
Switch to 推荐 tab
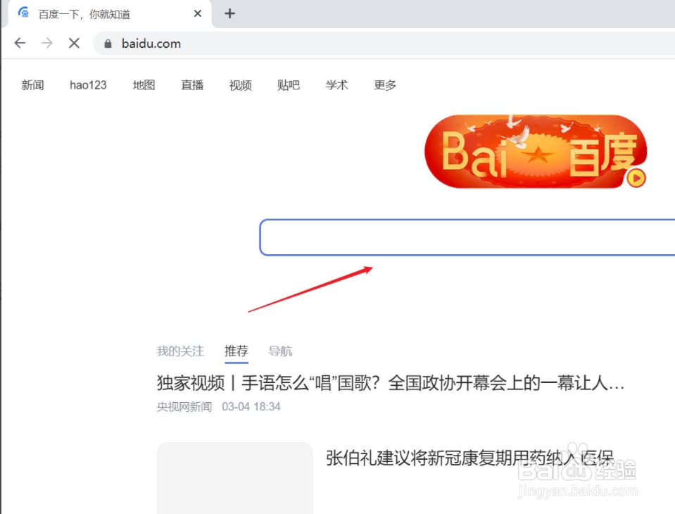coord(236,351)
